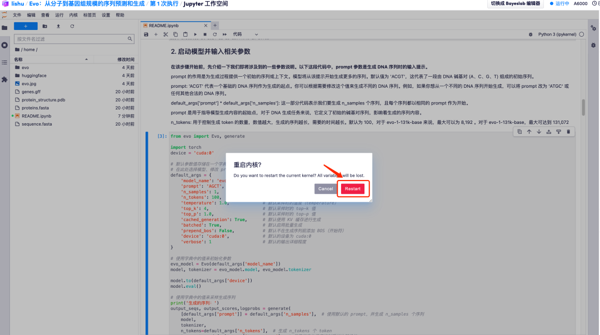This screenshot has width=600, height=335.
Task: Delete the cell using the trash icon
Action: pyautogui.click(x=568, y=132)
